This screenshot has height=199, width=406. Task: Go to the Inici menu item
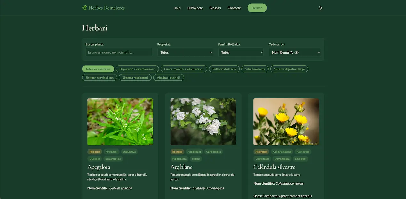click(178, 8)
